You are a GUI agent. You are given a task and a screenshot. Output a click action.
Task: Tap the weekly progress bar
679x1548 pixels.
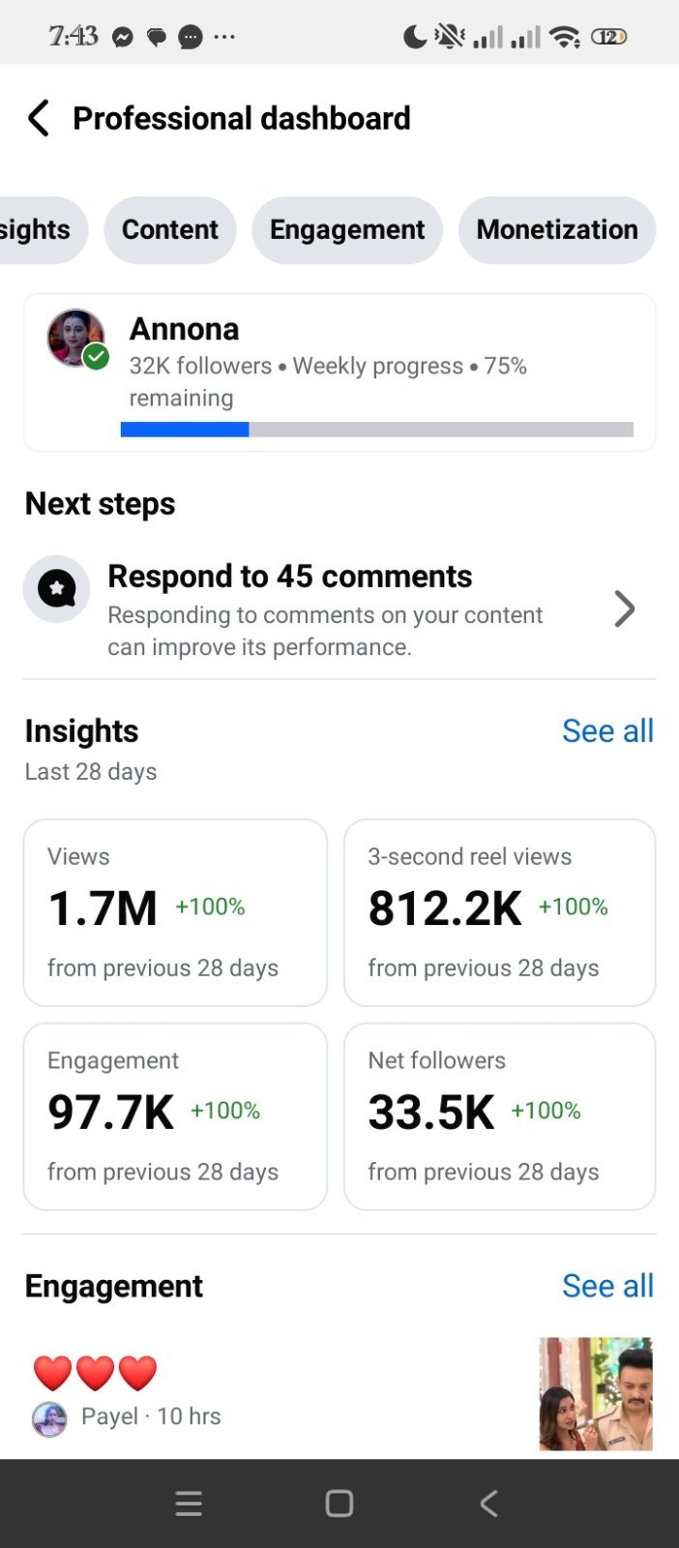[377, 430]
